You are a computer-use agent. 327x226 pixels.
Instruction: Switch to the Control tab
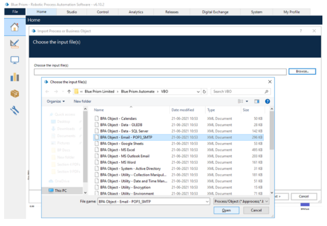[103, 12]
